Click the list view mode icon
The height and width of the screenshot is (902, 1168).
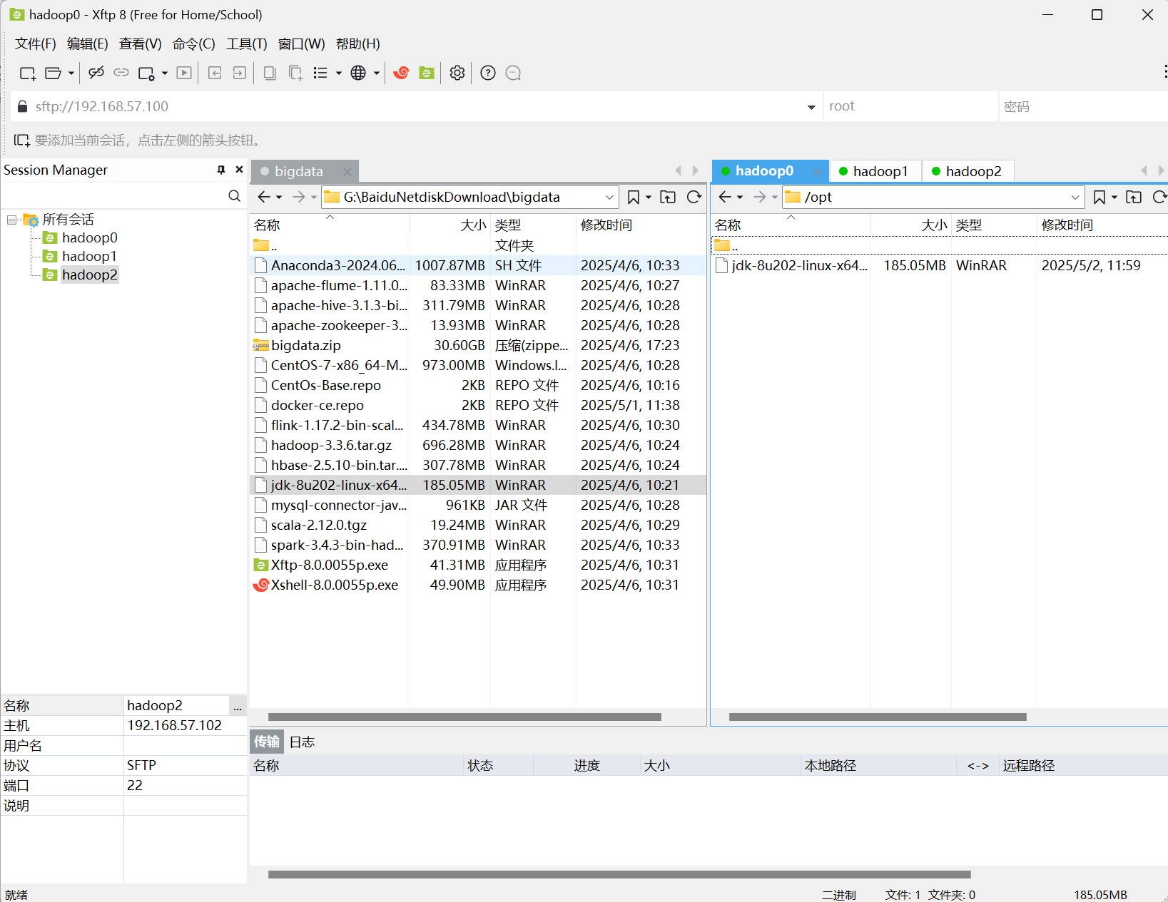[x=320, y=73]
